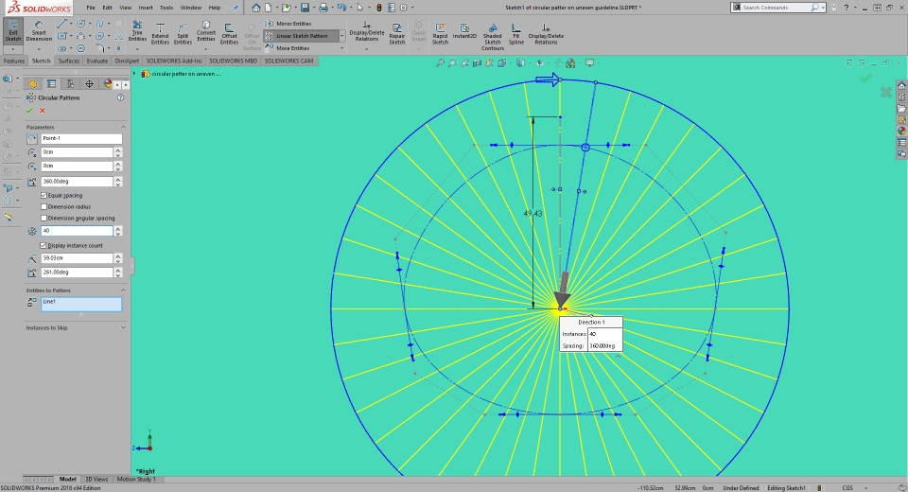Adjust the 59.03cm radius stepper
Image resolution: width=908 pixels, height=492 pixels.
click(118, 258)
